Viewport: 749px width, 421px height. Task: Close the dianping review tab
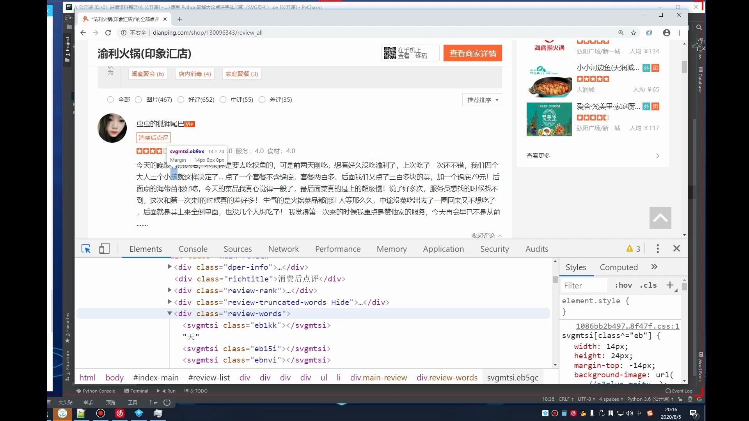[x=165, y=19]
